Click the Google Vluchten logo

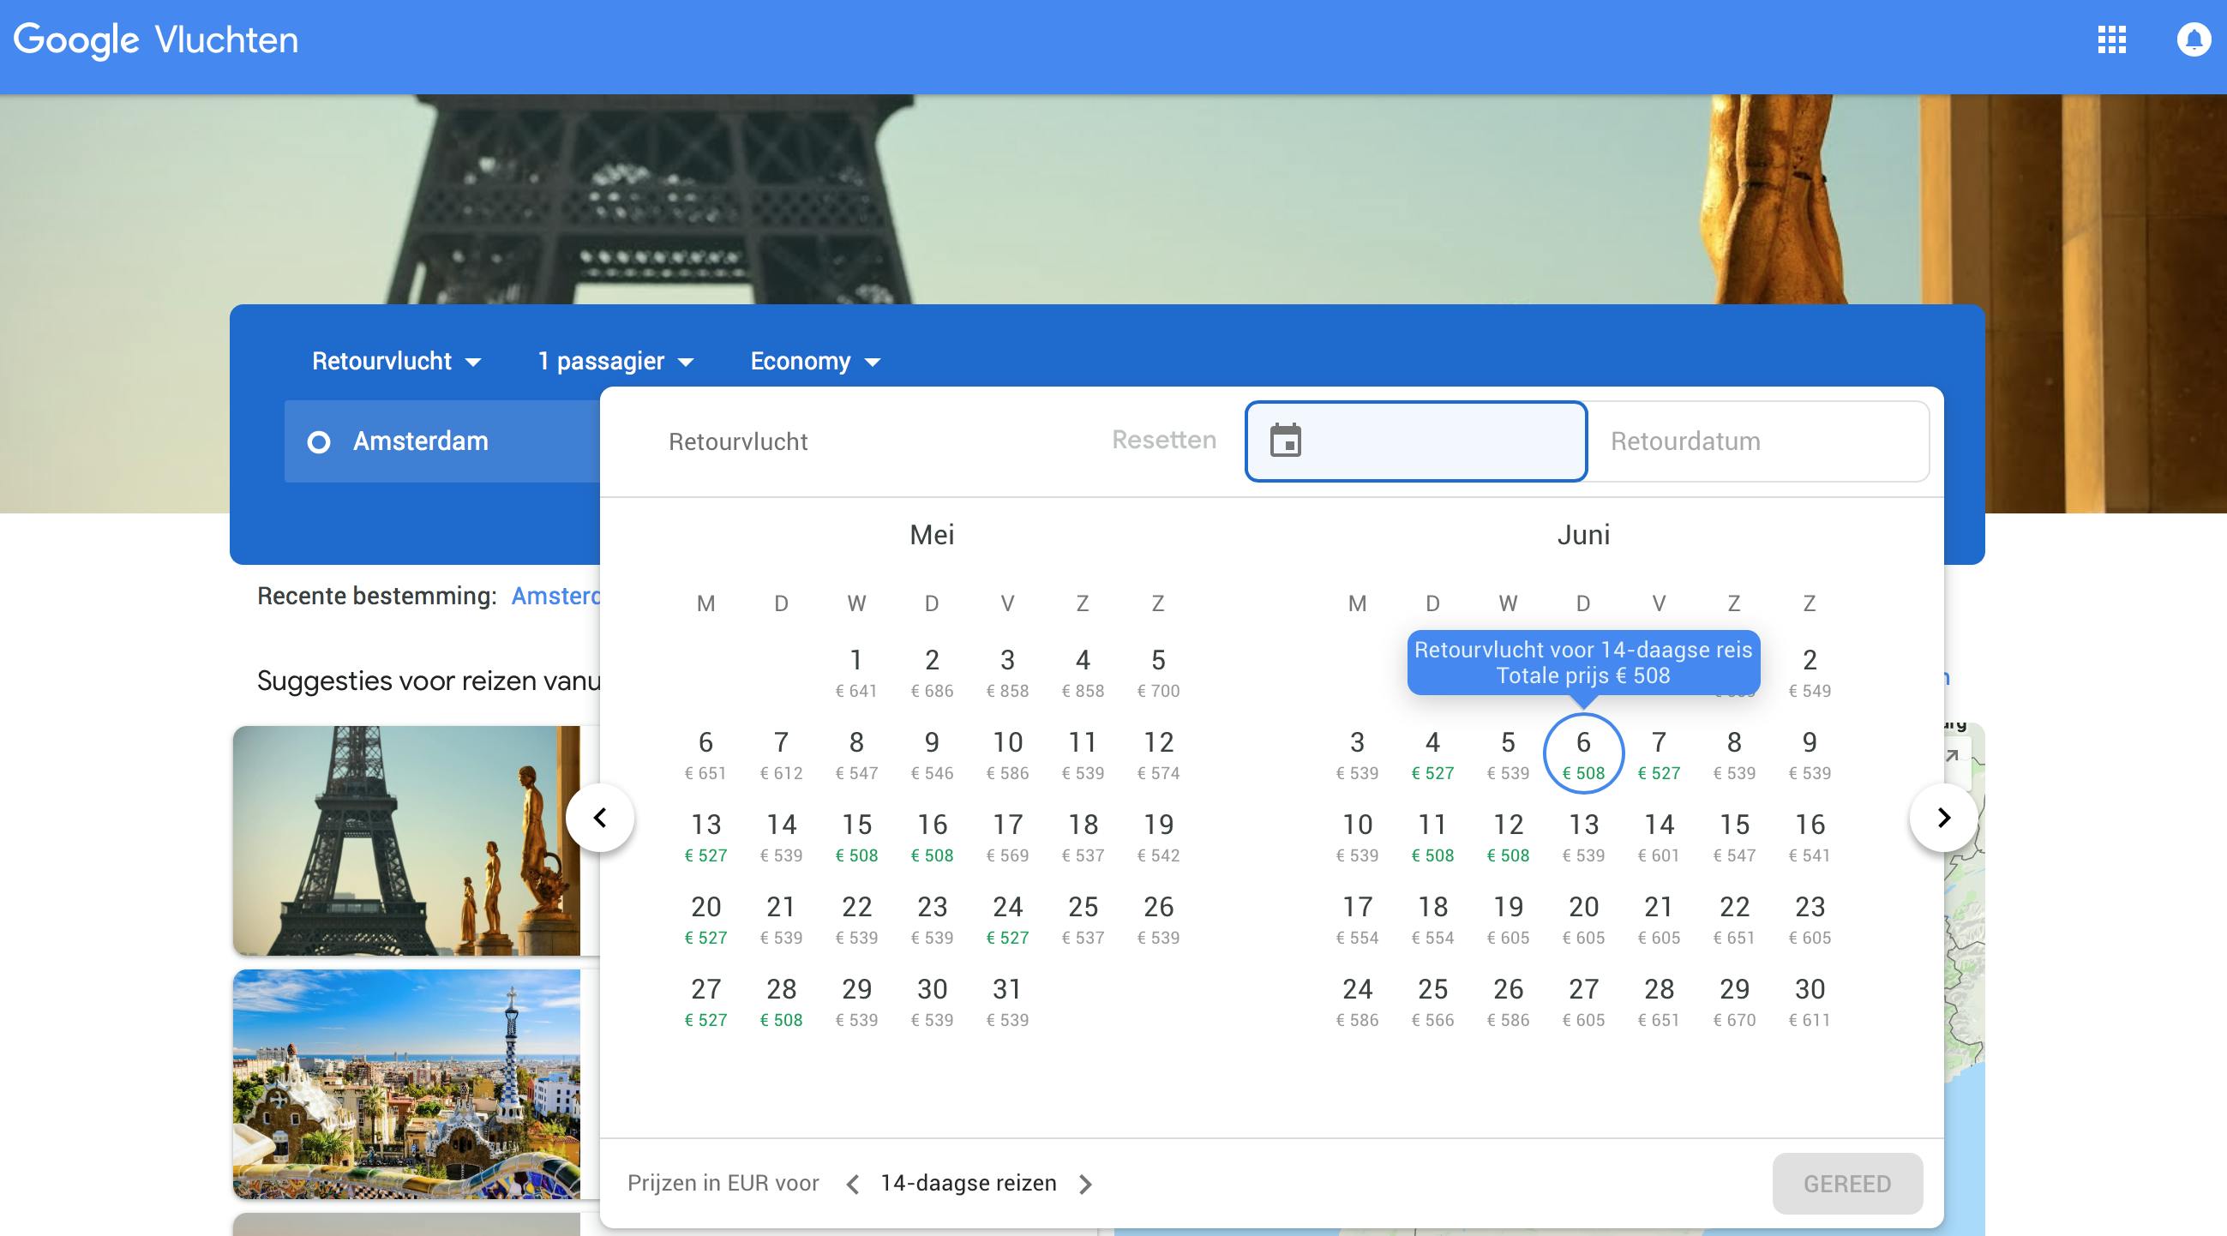click(x=156, y=39)
